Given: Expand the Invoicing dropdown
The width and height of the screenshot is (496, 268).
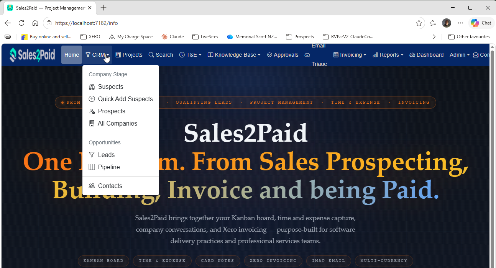Looking at the screenshot, I should coord(350,55).
